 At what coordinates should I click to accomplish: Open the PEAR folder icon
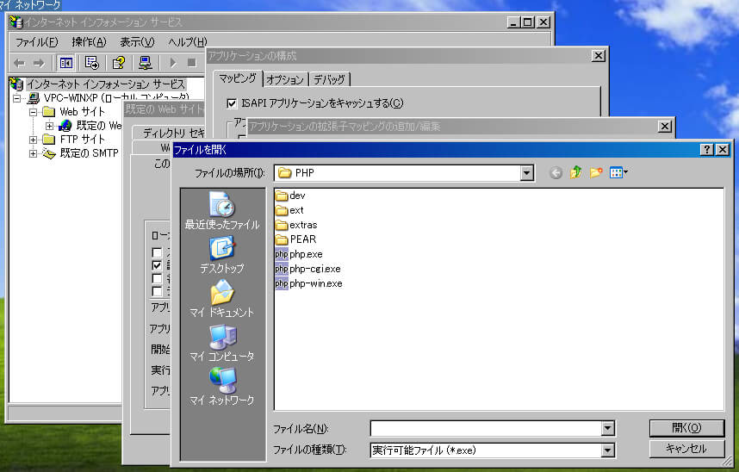[x=282, y=239]
